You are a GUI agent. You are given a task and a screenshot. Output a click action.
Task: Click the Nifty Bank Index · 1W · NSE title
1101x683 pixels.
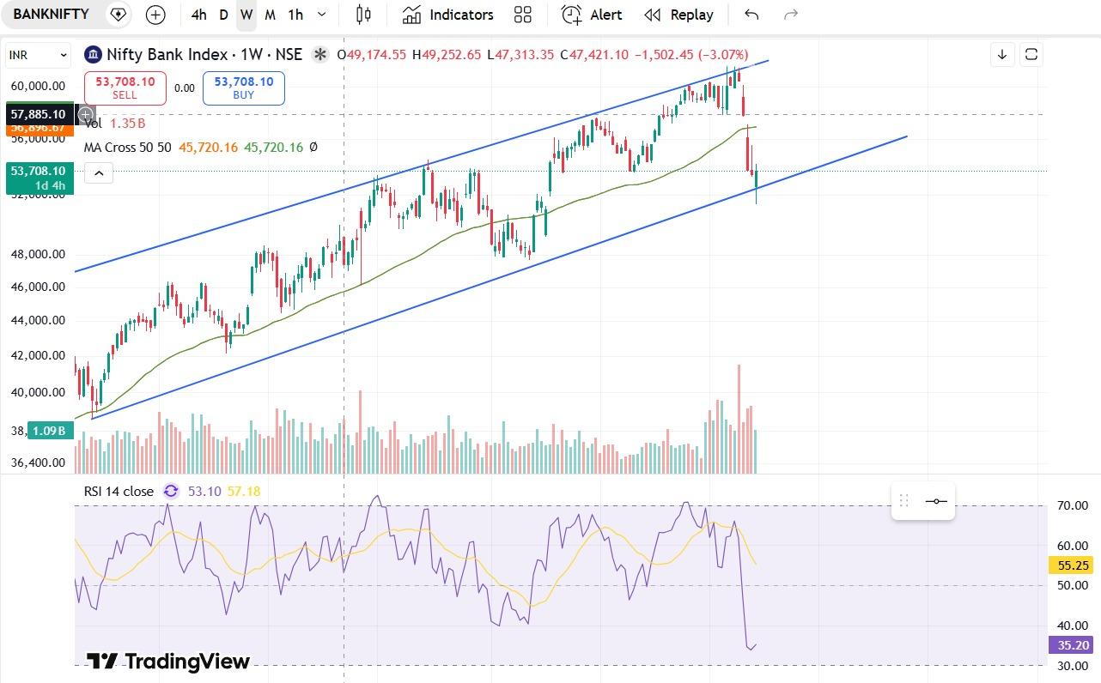point(204,55)
